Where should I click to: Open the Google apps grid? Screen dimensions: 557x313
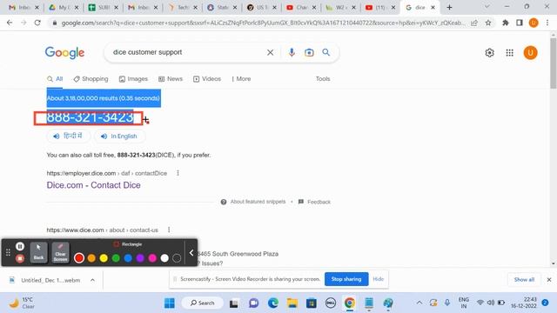click(510, 53)
